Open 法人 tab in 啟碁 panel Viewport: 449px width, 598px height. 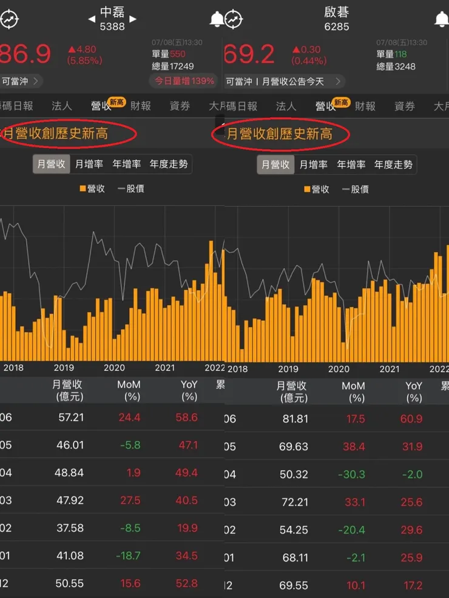tap(286, 106)
